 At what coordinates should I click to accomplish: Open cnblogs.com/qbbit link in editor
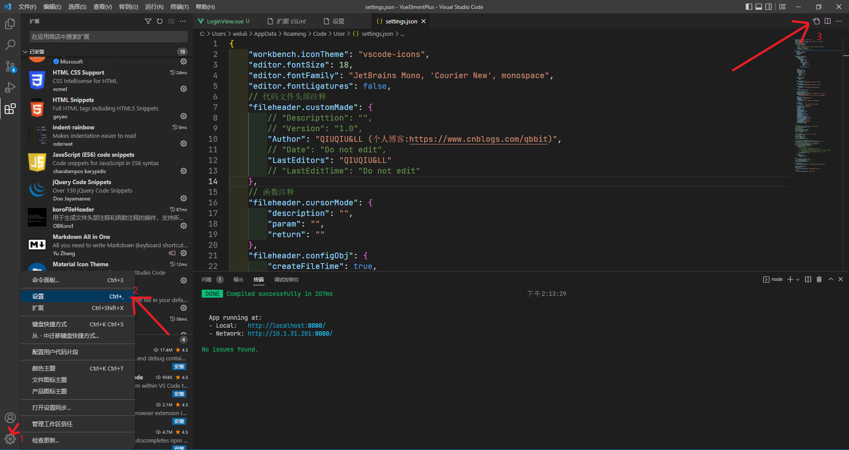pos(478,139)
